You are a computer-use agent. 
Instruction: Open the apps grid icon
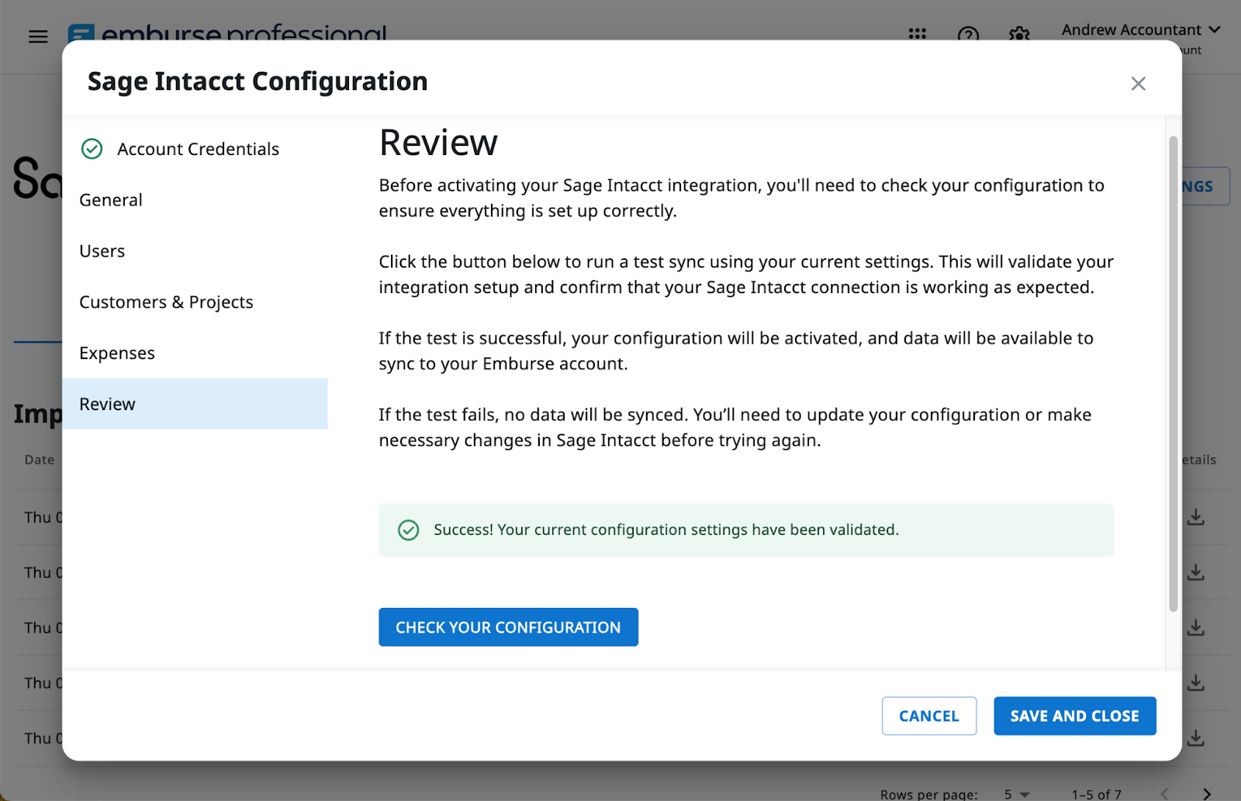918,34
